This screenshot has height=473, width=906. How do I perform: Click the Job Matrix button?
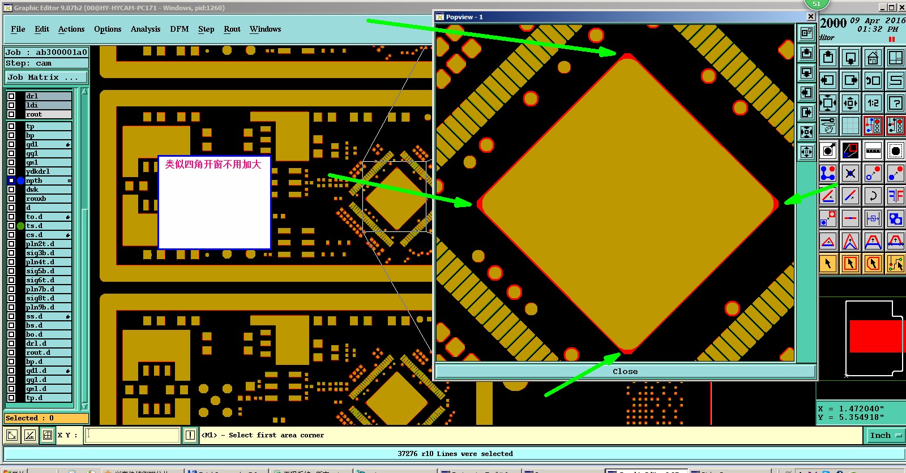tap(47, 77)
